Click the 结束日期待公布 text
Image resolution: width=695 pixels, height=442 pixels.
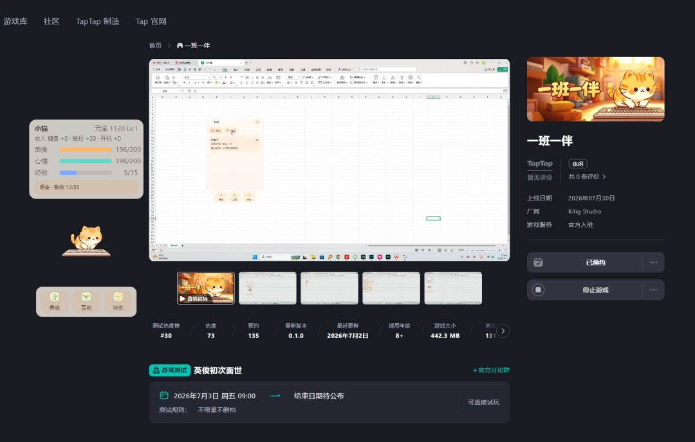point(319,396)
